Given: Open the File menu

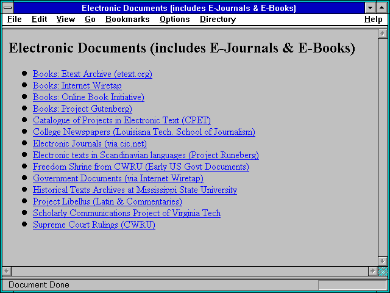Looking at the screenshot, I should pyautogui.click(x=15, y=20).
